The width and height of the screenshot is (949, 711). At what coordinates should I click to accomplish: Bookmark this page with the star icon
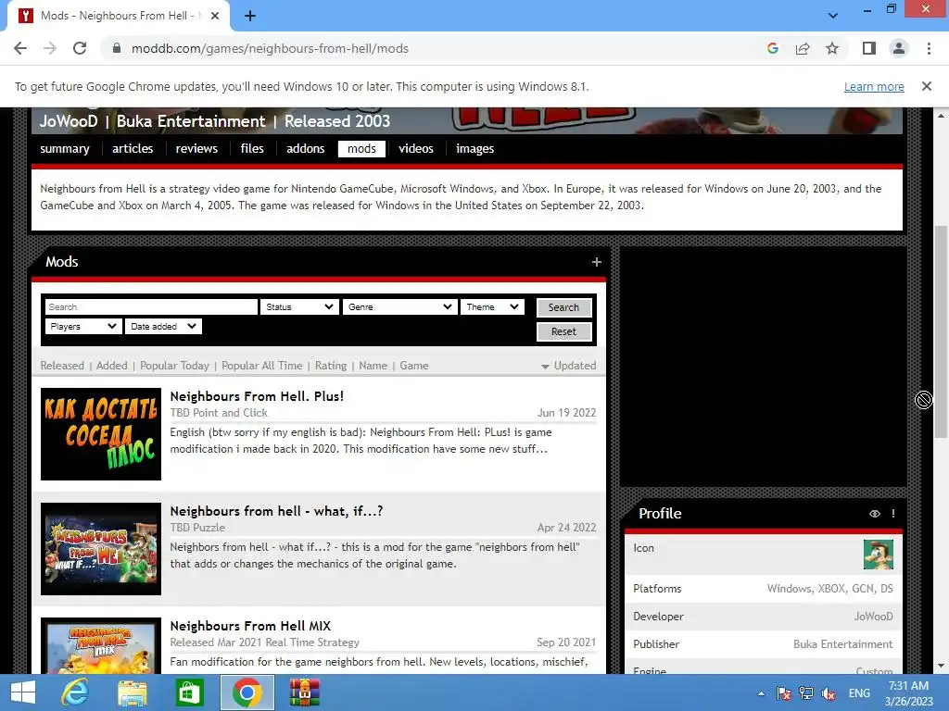click(x=832, y=48)
